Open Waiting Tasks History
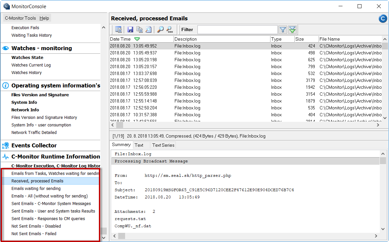The height and width of the screenshot is (242, 389). 31,35
